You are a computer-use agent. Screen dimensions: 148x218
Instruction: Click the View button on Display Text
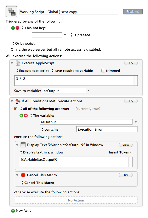coord(126,145)
